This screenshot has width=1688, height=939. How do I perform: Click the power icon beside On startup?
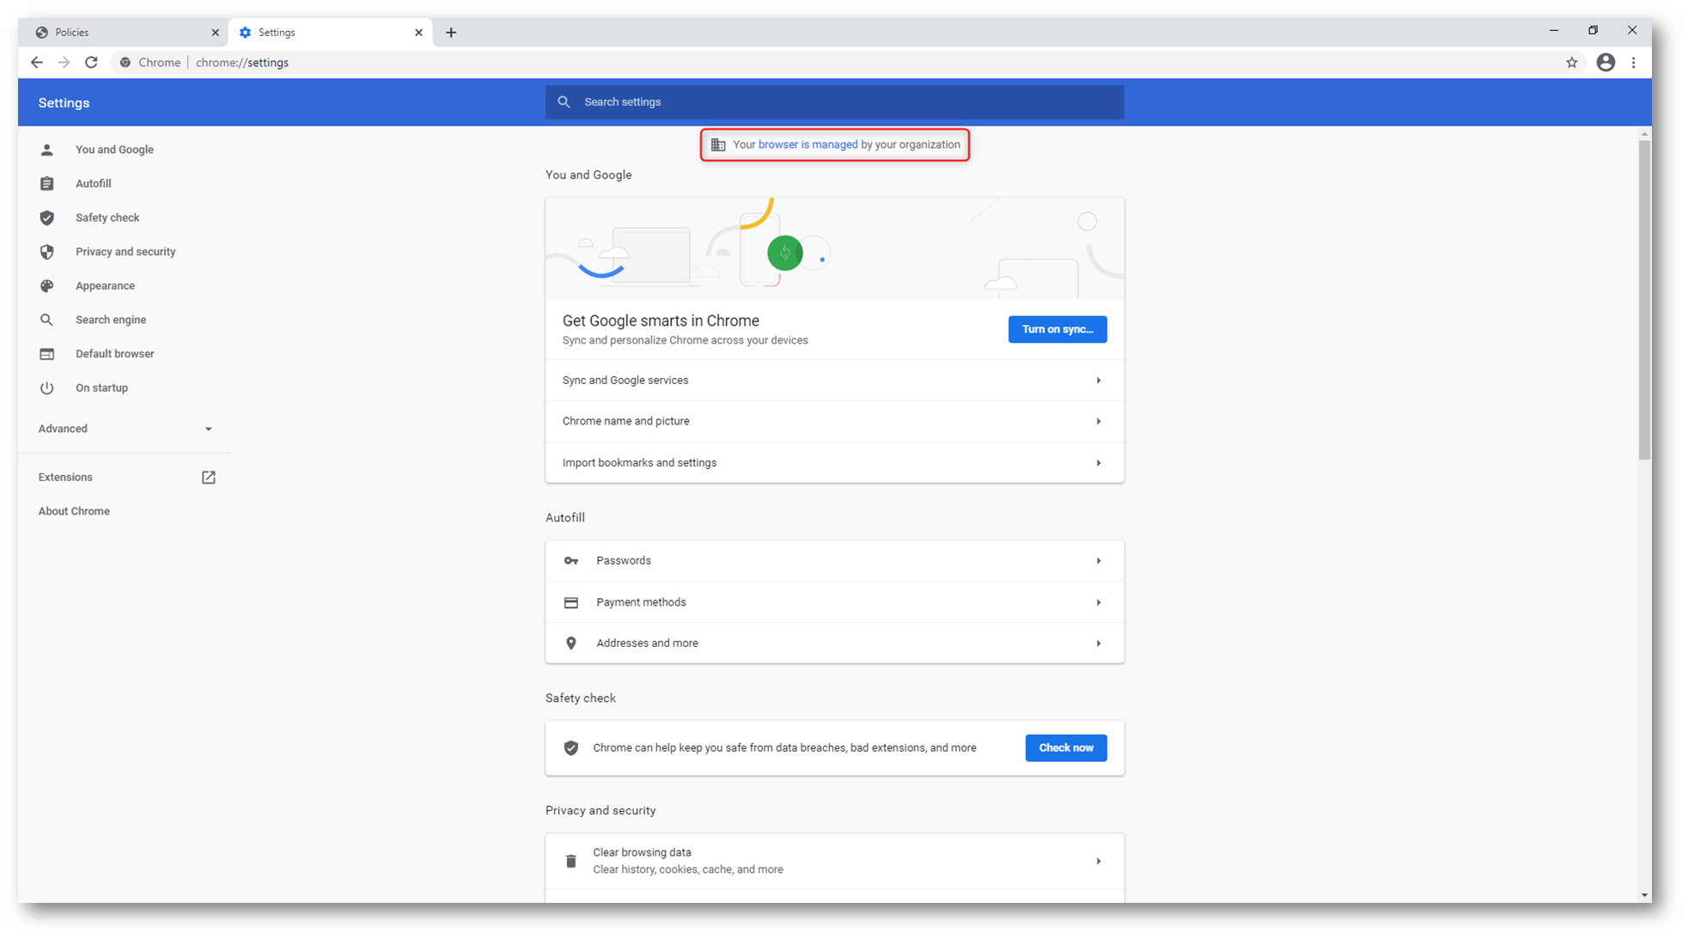coord(46,387)
